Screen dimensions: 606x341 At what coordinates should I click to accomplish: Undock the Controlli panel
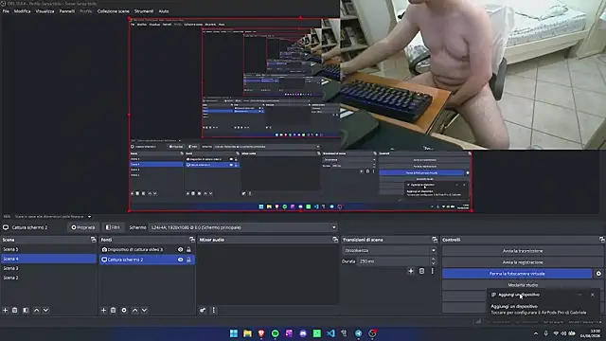[602, 240]
